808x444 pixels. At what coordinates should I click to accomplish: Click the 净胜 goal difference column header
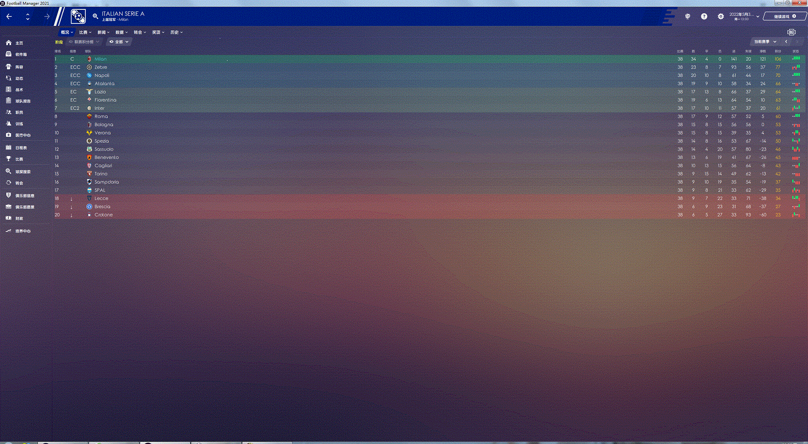(763, 51)
